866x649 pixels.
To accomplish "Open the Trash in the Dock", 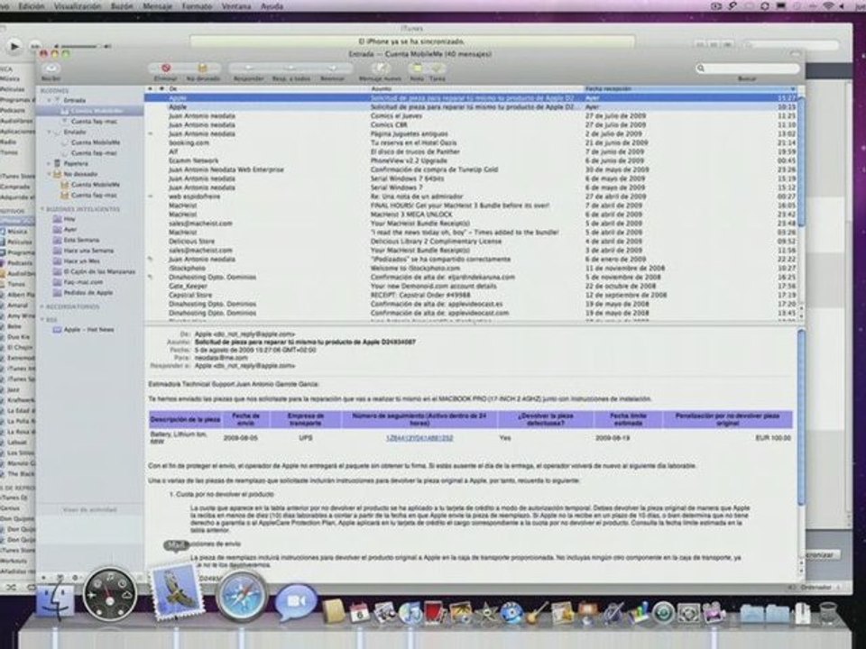I will (x=827, y=613).
